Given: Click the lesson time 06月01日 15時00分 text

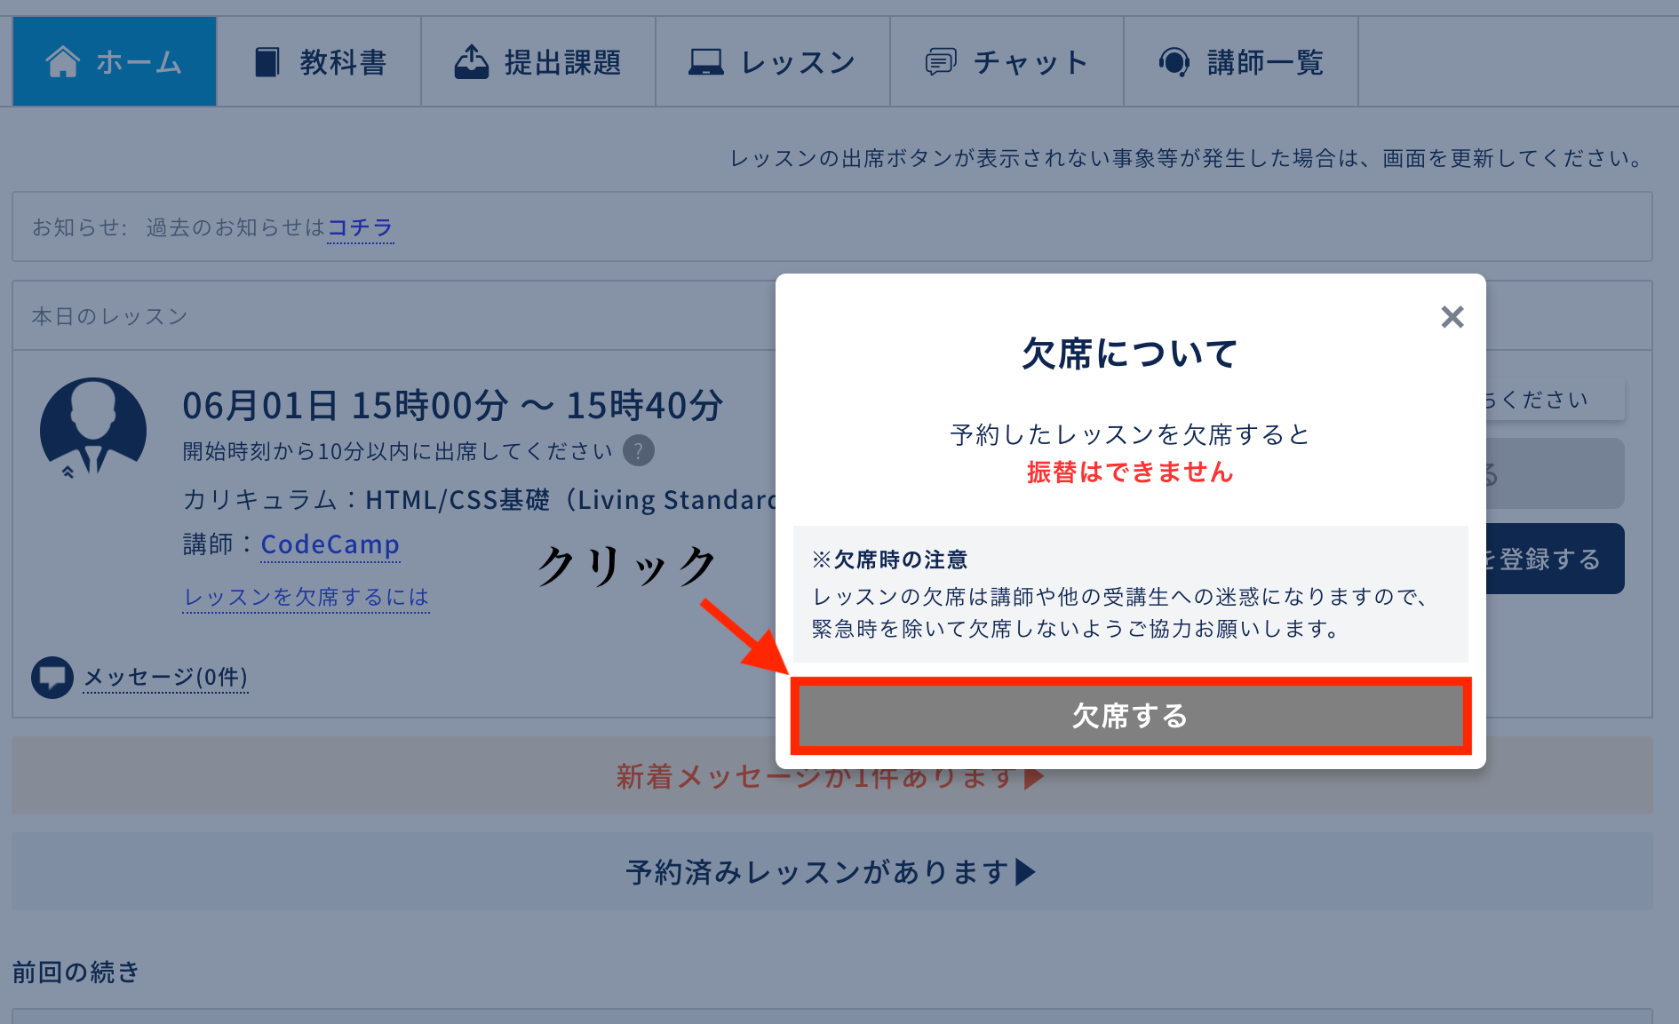Looking at the screenshot, I should [453, 406].
